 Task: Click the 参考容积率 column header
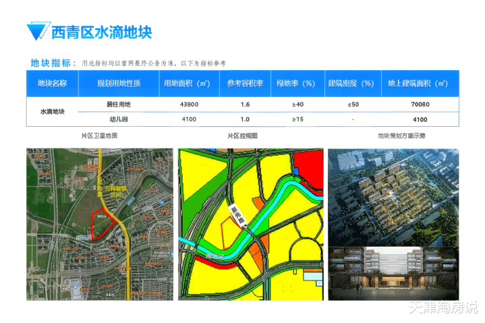[x=245, y=84]
